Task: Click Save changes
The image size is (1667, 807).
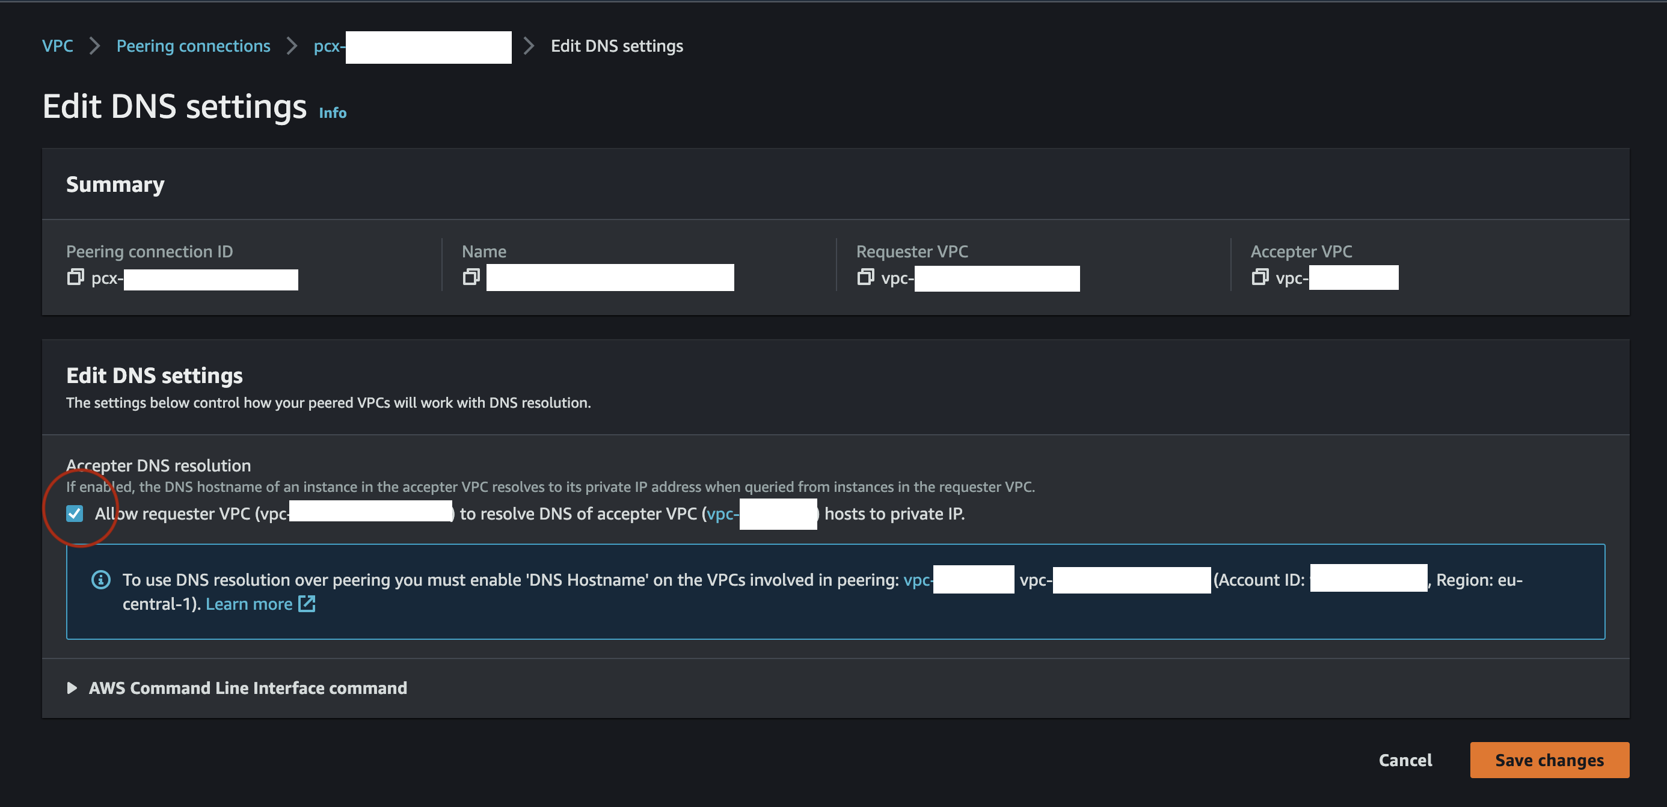Action: coord(1549,759)
